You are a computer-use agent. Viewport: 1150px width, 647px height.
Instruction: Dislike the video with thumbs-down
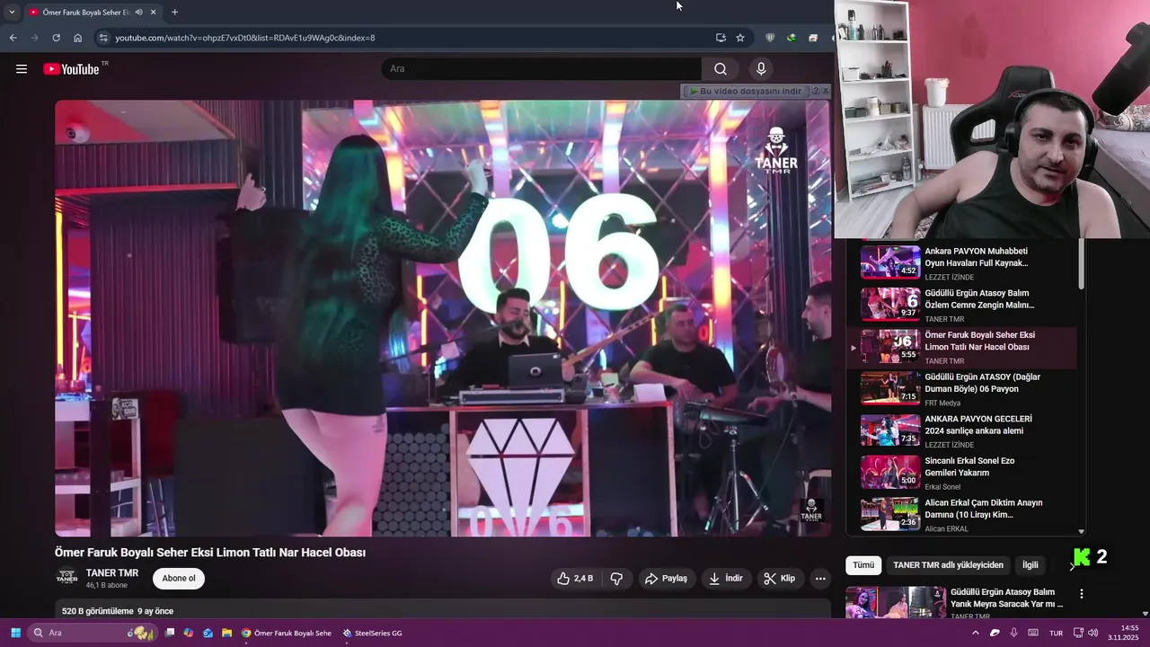(616, 579)
